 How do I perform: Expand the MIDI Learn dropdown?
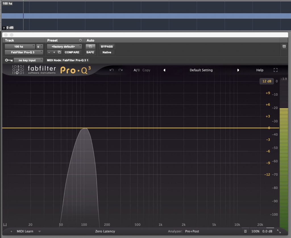pos(40,231)
